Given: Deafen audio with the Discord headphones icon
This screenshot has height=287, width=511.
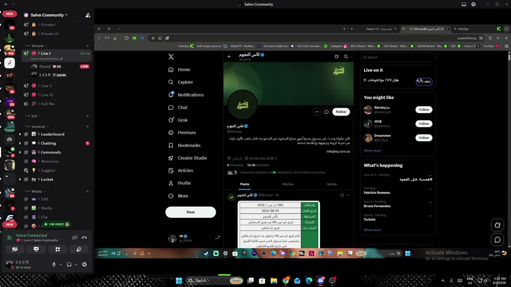Looking at the screenshot, I should [69, 264].
